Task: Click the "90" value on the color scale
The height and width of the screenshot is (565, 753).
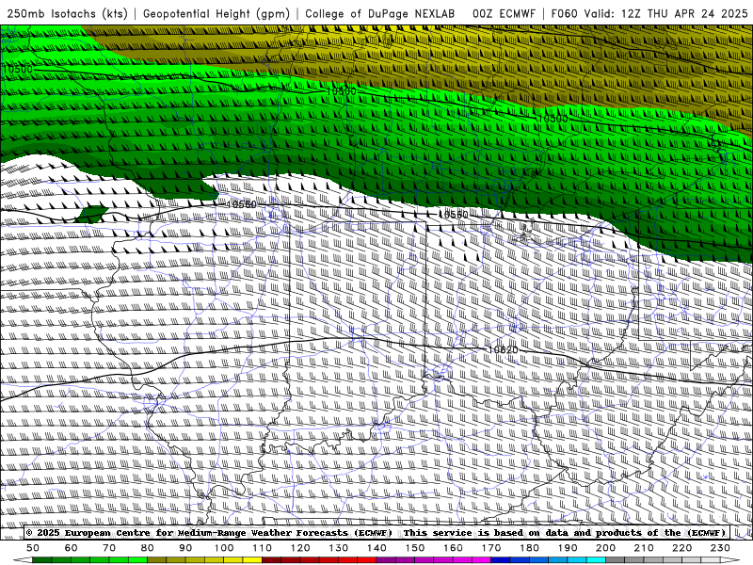Action: [x=185, y=548]
